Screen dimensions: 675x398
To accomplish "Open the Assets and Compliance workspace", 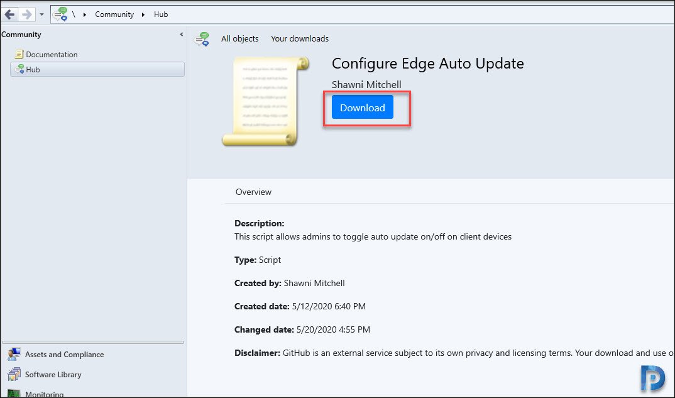I will [64, 355].
